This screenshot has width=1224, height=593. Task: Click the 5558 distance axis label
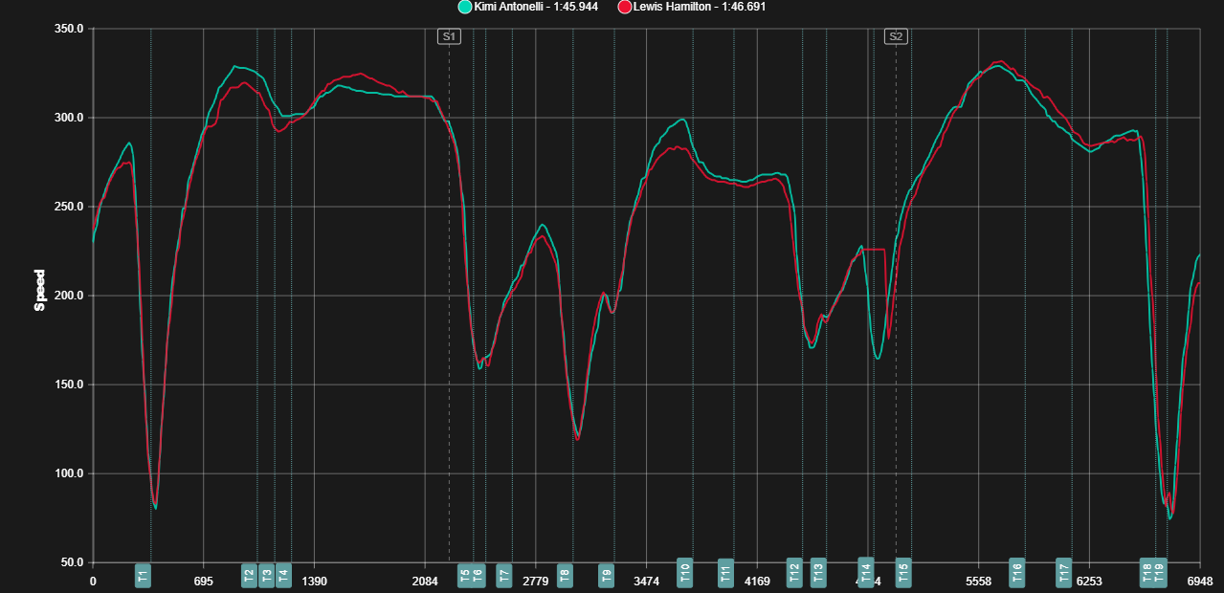[978, 581]
